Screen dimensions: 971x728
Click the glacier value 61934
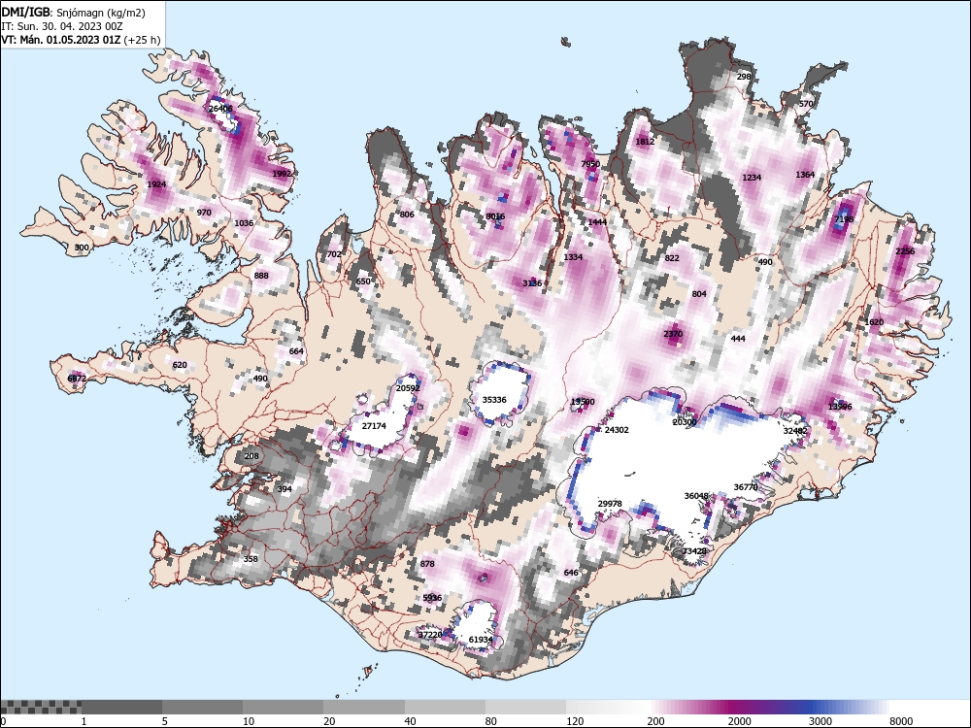pos(481,640)
